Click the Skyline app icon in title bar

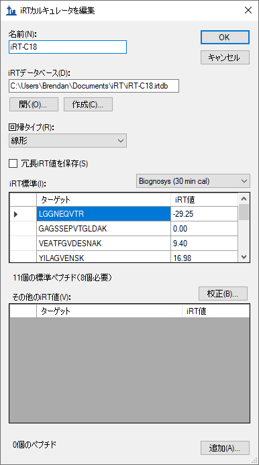click(11, 11)
